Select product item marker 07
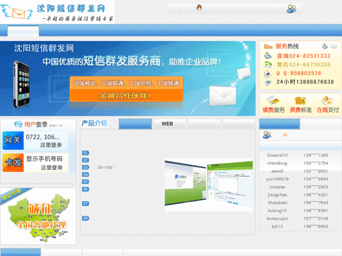Image resolution: width=342 pixels, height=256 pixels. (86, 203)
